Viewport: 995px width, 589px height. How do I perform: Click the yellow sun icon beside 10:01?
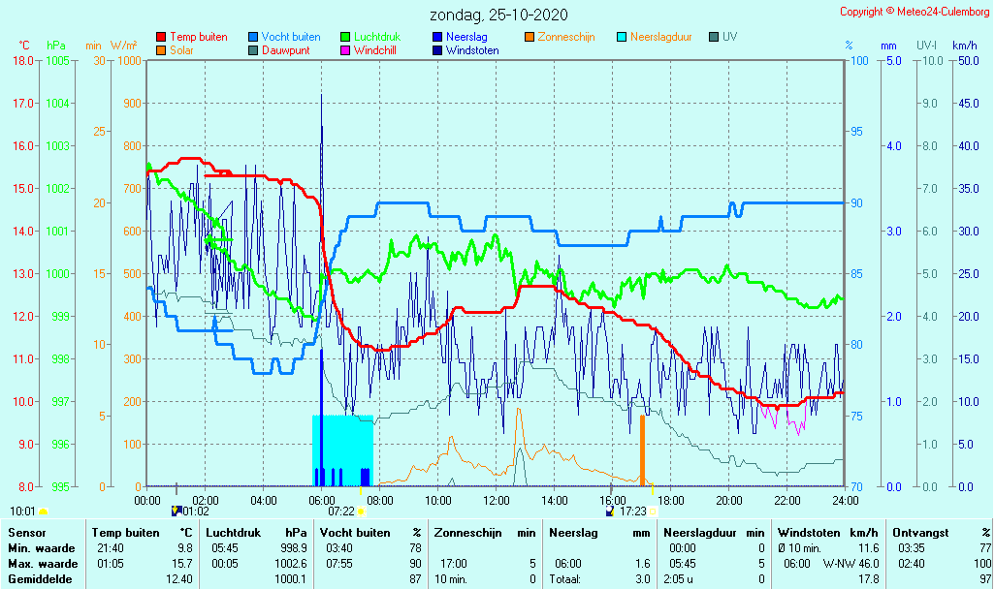[x=44, y=511]
